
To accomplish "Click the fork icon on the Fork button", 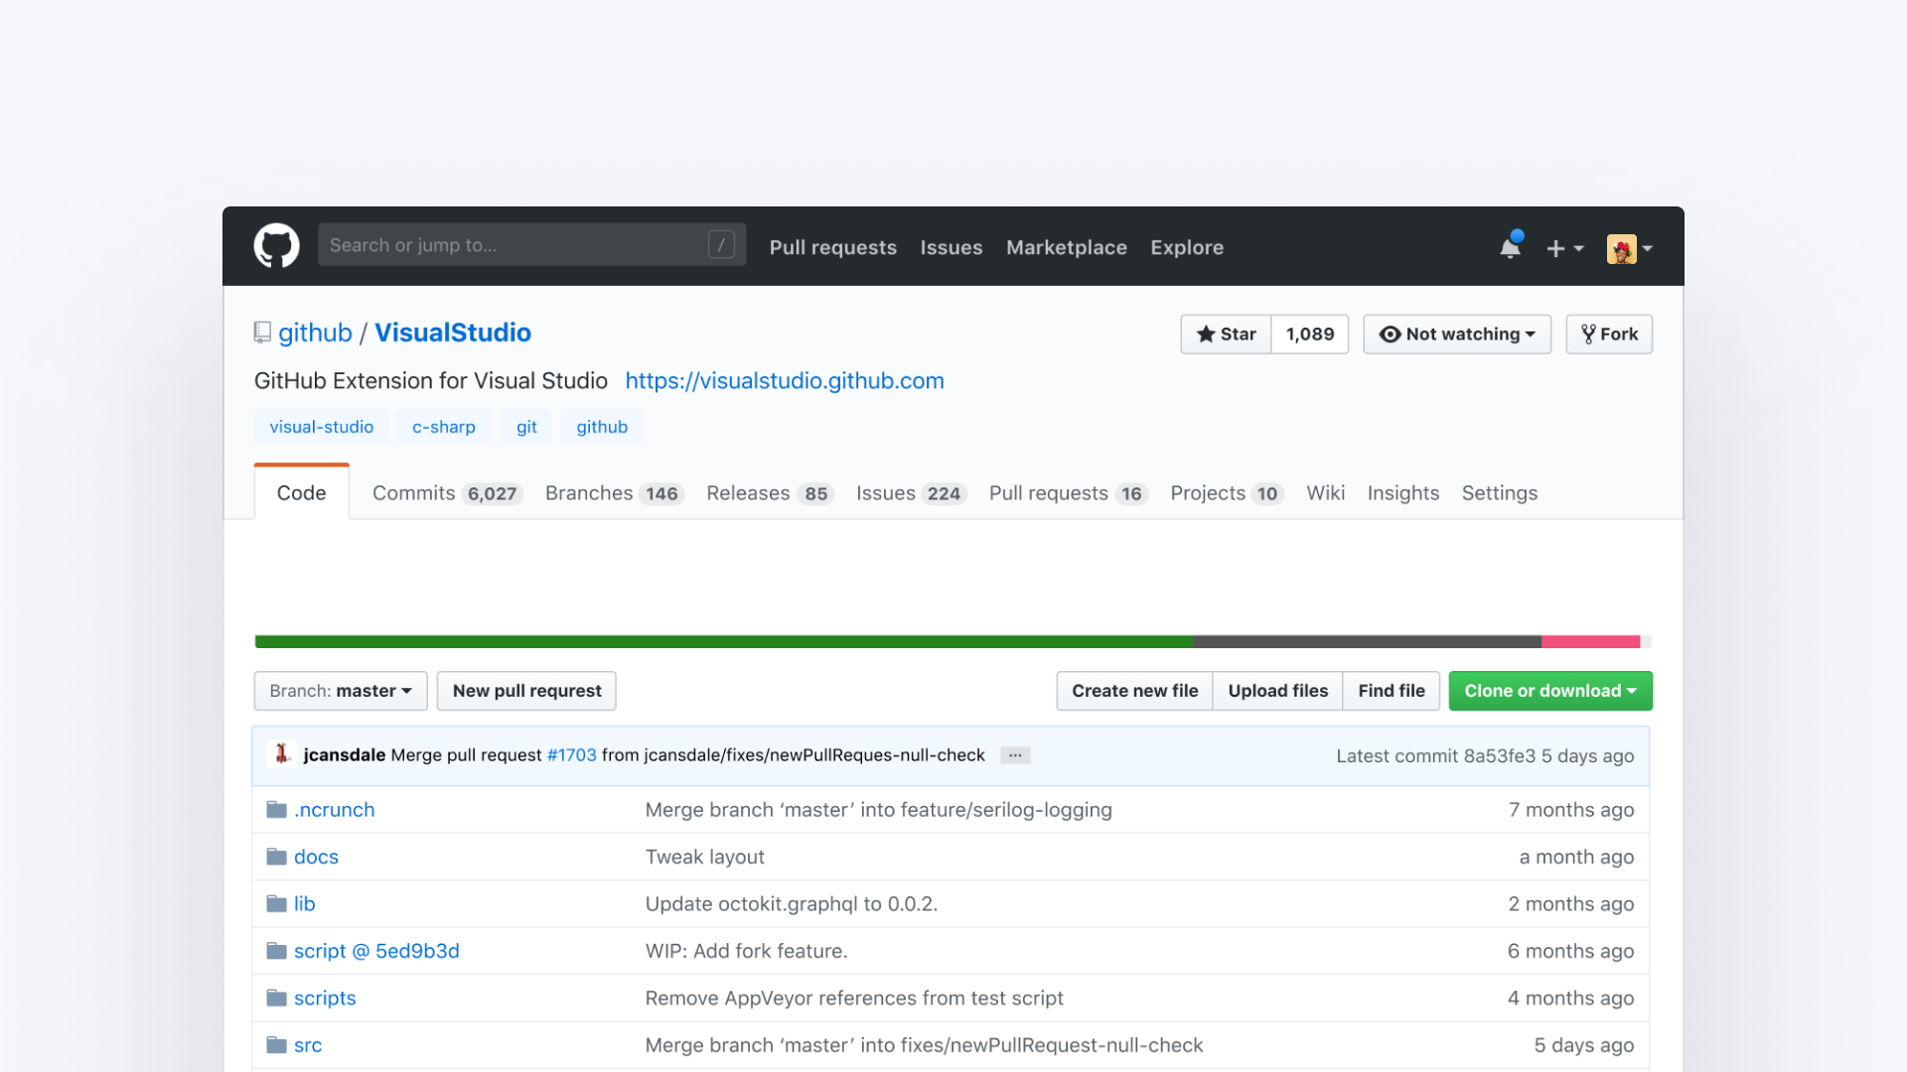I will 1589,334.
